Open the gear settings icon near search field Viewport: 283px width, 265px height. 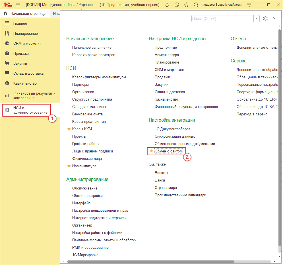pos(265,19)
